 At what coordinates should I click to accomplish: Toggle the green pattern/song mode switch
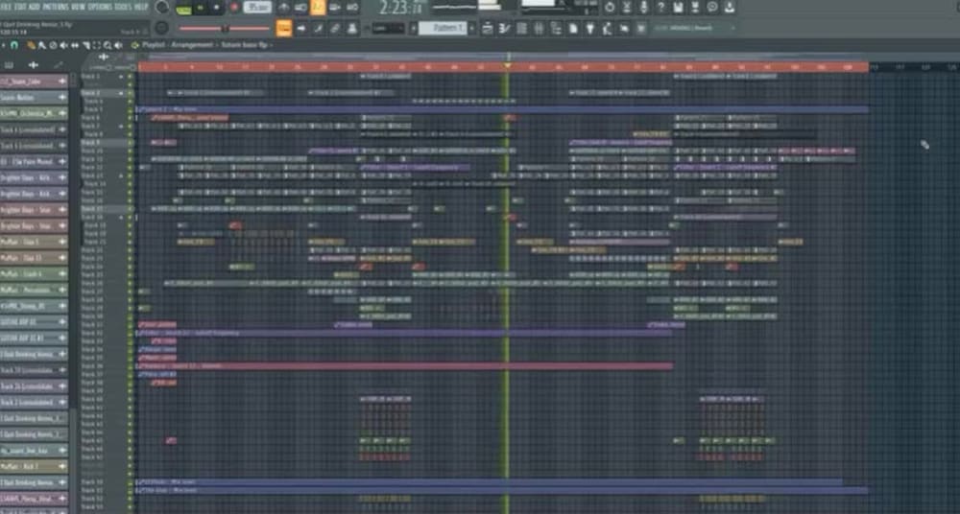(x=183, y=9)
